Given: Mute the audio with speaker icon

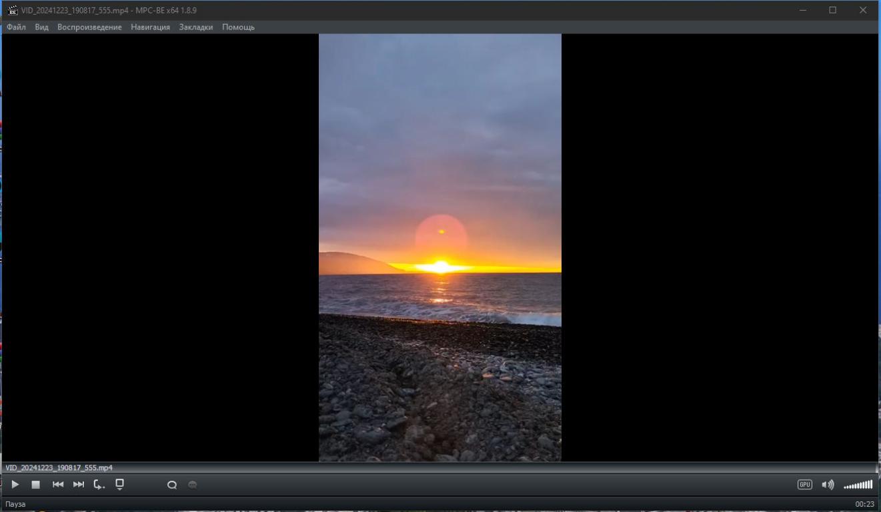Looking at the screenshot, I should click(x=828, y=485).
